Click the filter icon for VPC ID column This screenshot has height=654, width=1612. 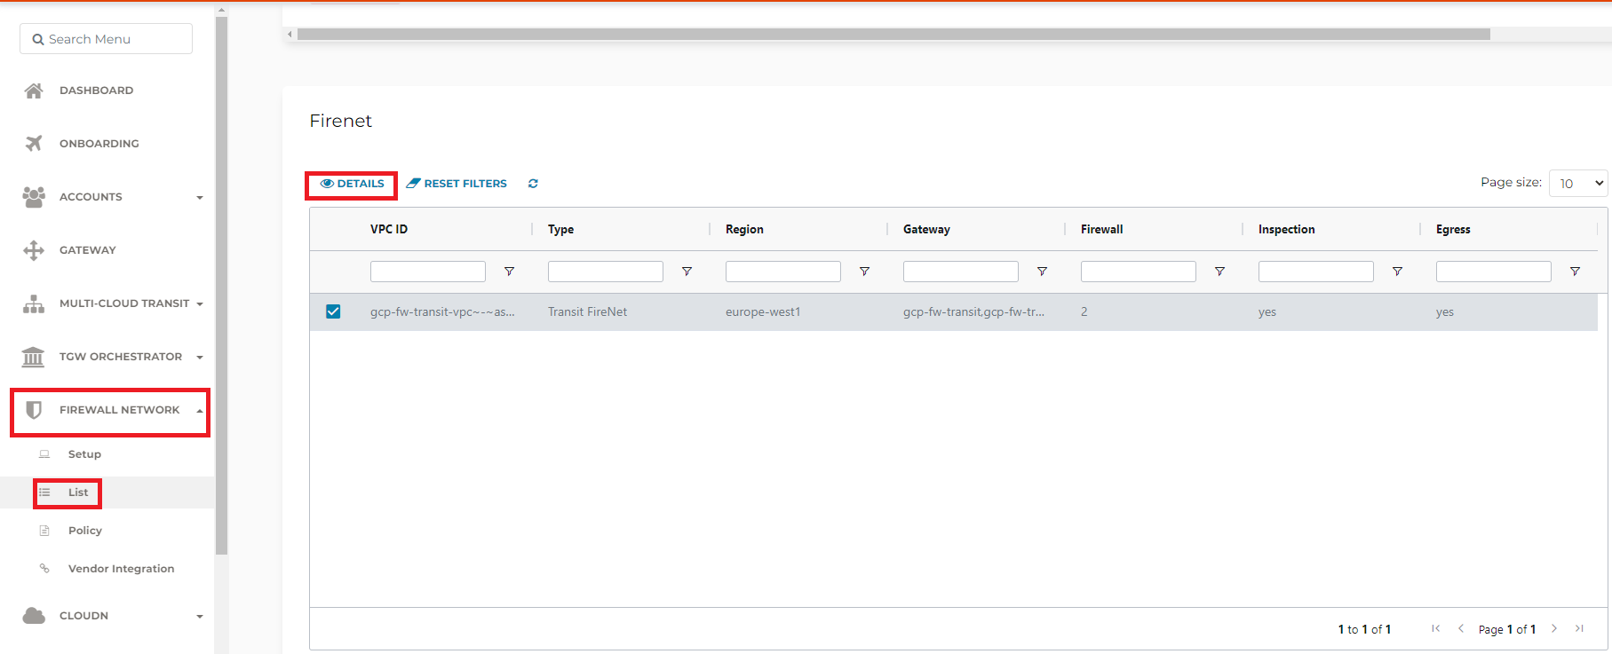click(509, 272)
